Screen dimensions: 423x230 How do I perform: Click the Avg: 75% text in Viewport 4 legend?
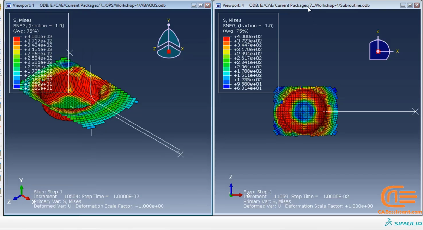tap(236, 31)
